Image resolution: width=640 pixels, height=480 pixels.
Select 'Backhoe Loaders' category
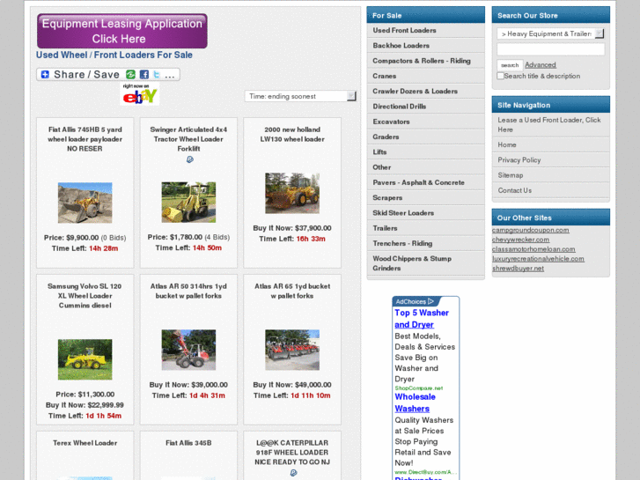pos(426,45)
